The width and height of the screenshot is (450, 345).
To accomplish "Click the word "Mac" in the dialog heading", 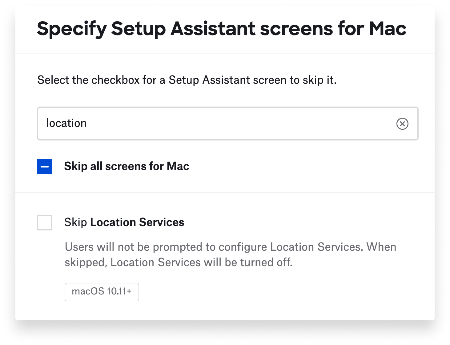I will click(x=388, y=29).
